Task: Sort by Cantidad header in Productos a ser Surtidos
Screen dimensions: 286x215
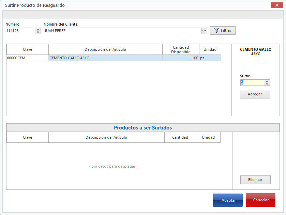Action: pyautogui.click(x=180, y=137)
